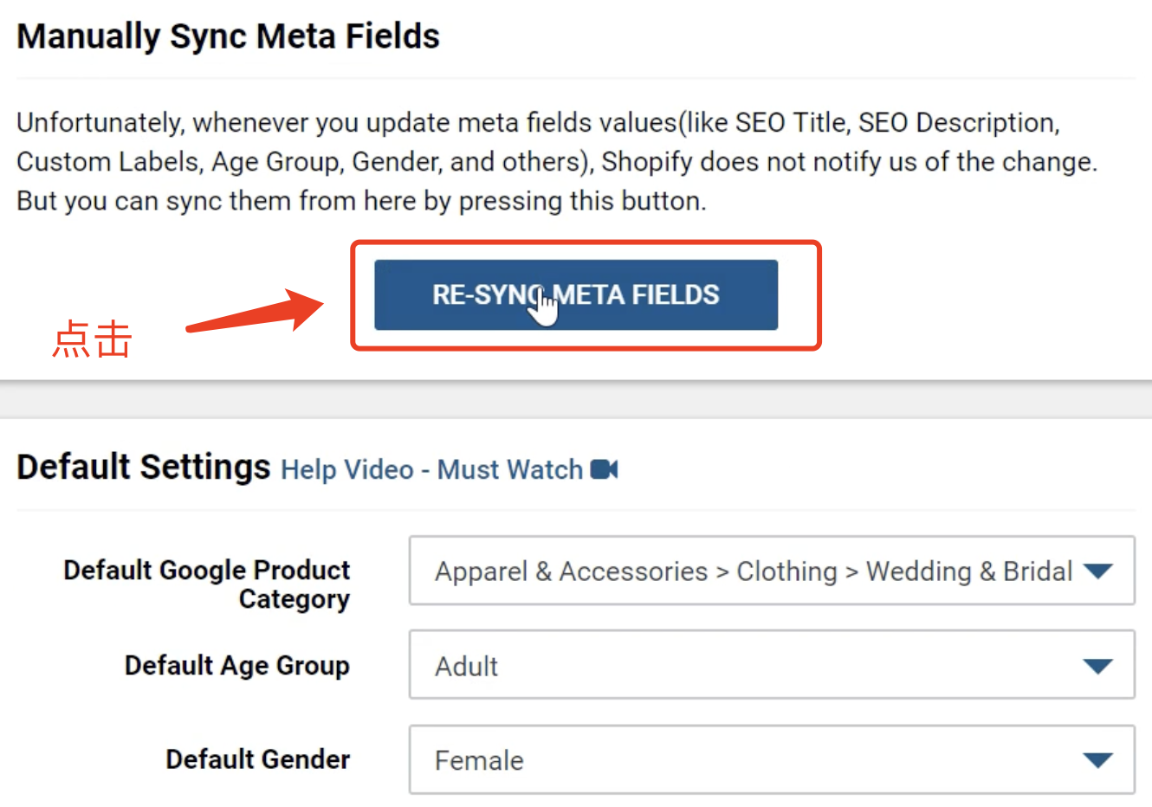
Task: Open the Adult age group dropdown
Action: (752, 666)
